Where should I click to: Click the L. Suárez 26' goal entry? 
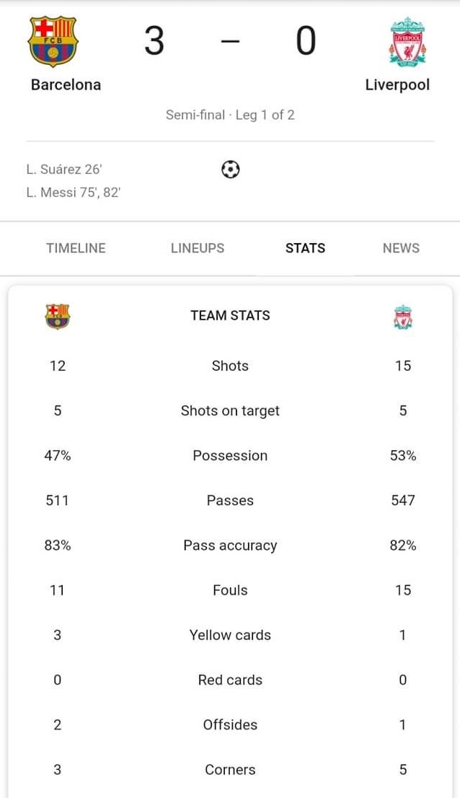point(64,170)
